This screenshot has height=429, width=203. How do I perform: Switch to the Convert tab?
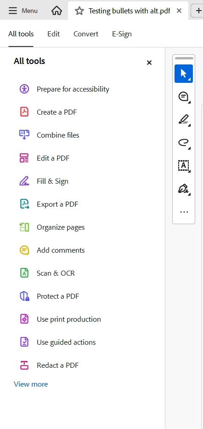(86, 34)
